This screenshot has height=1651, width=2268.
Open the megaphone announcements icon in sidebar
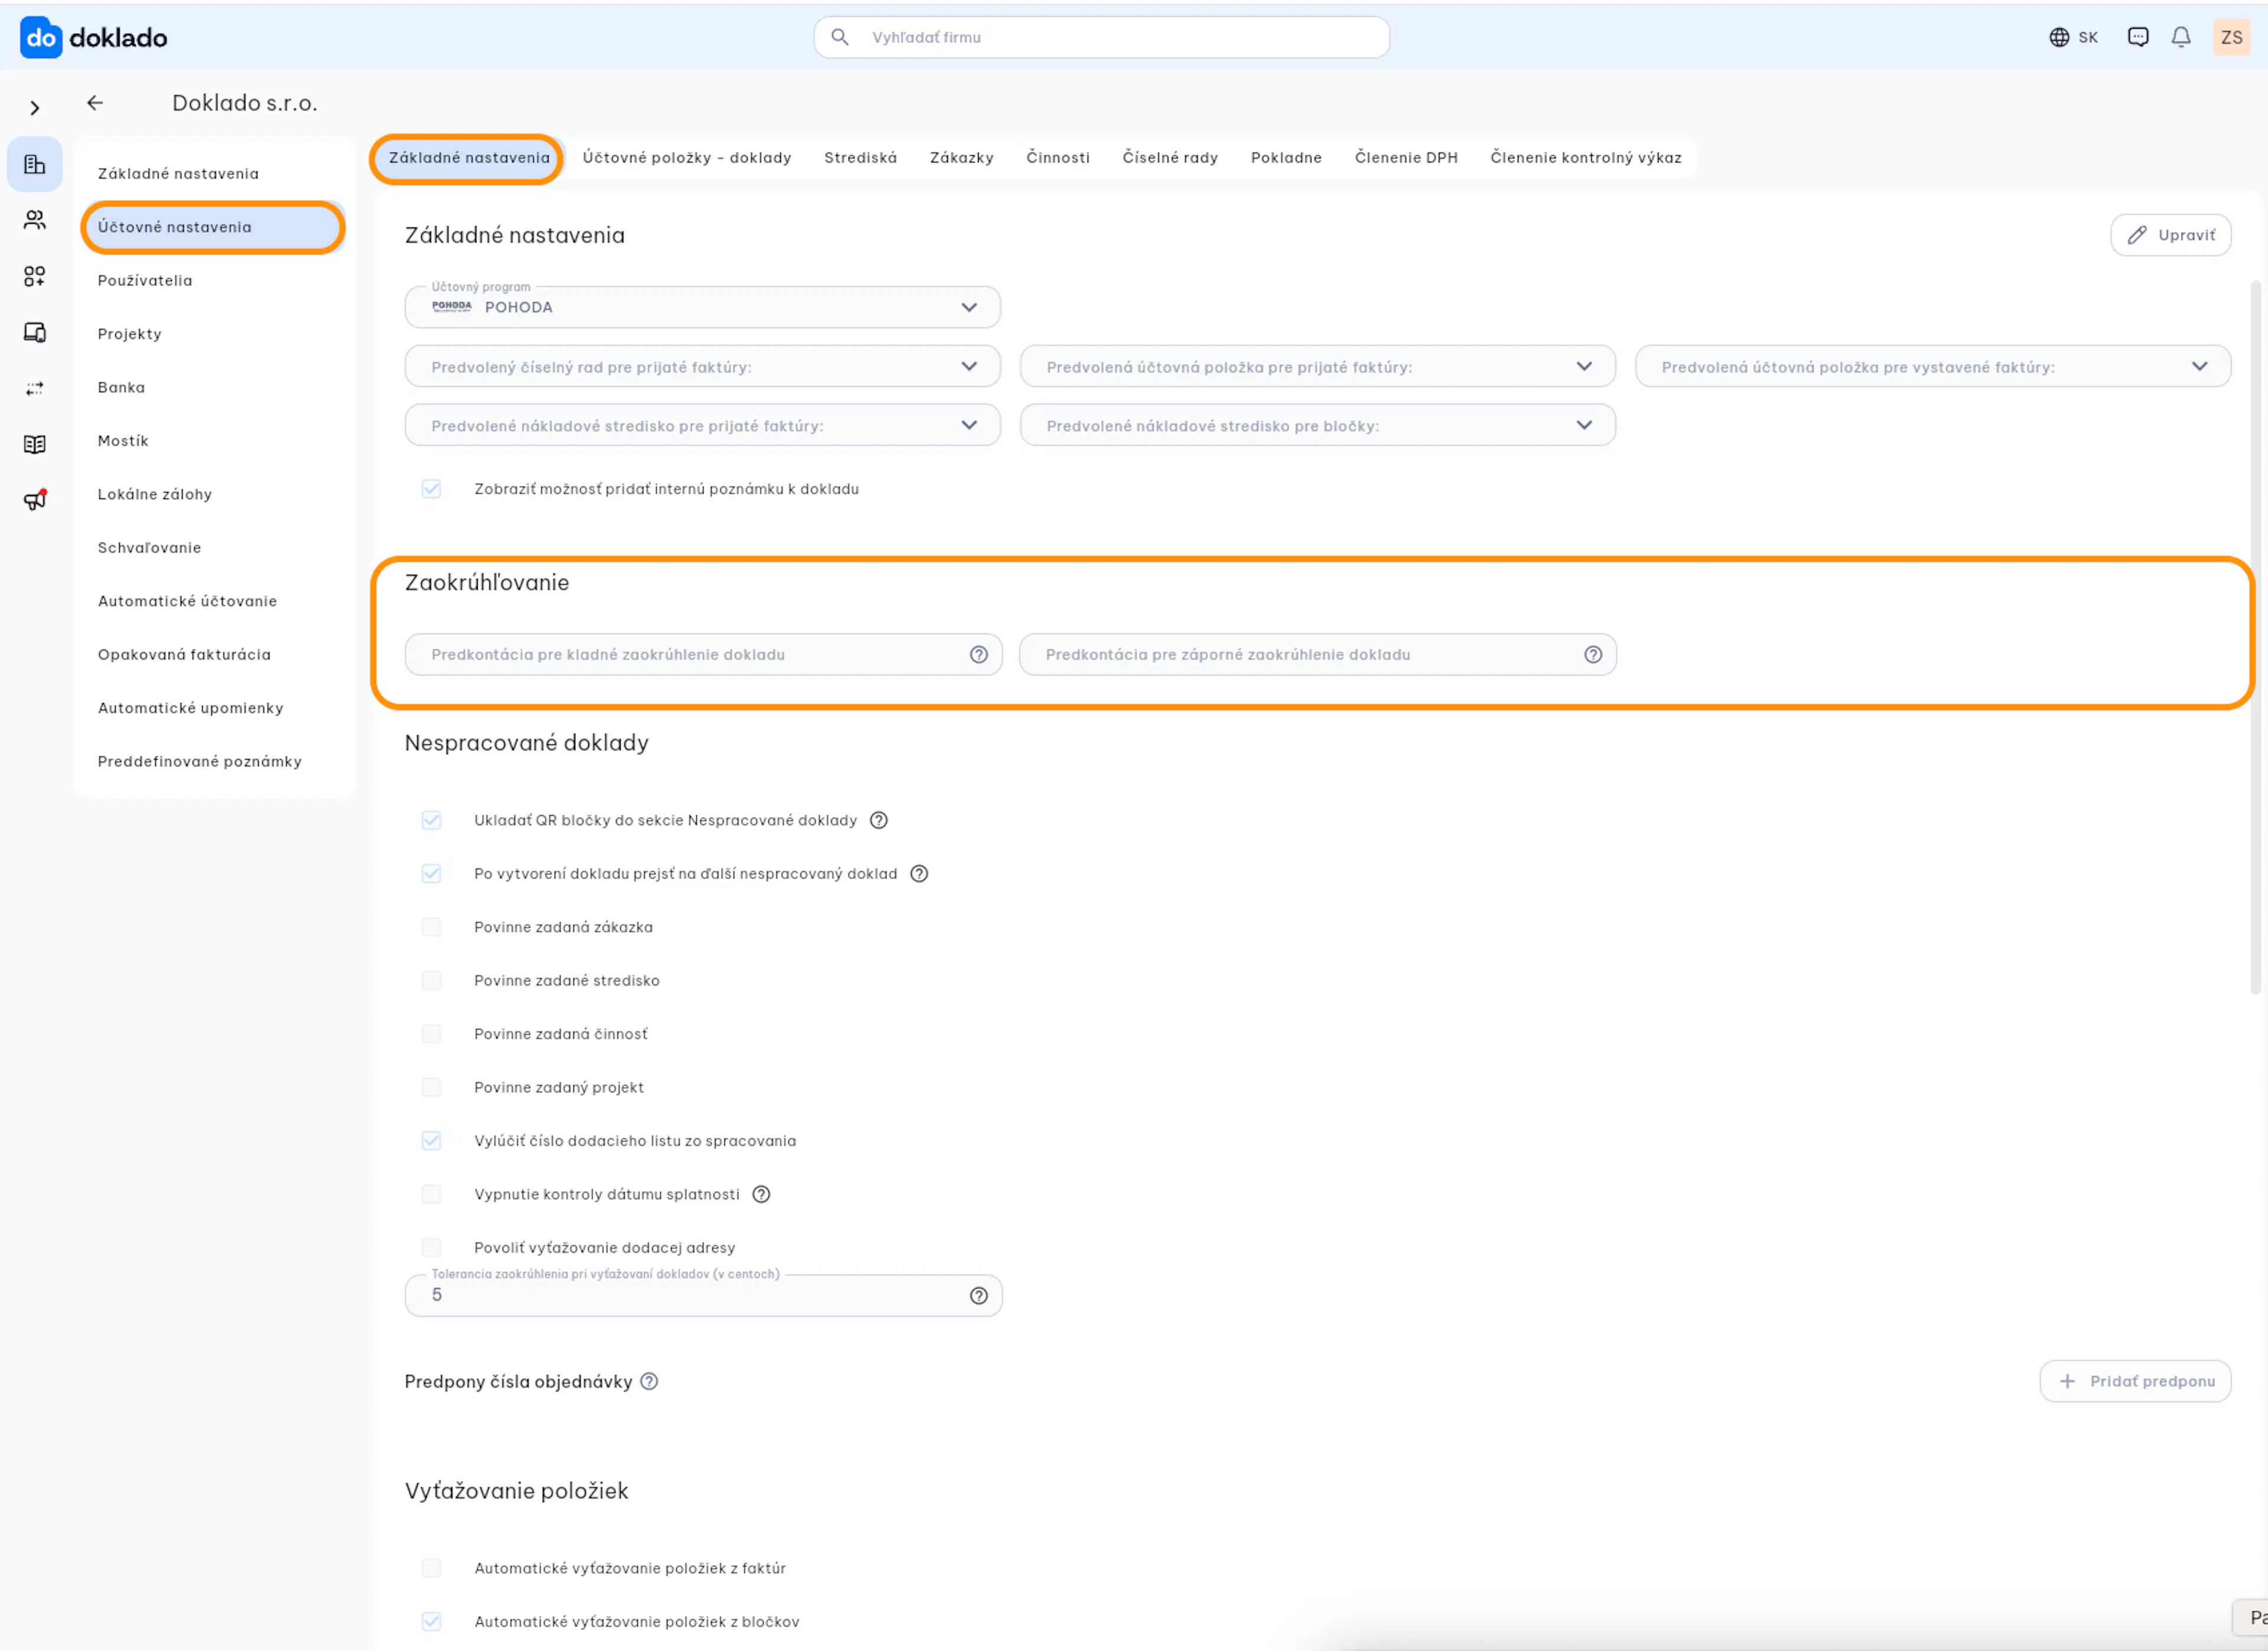coord(35,500)
